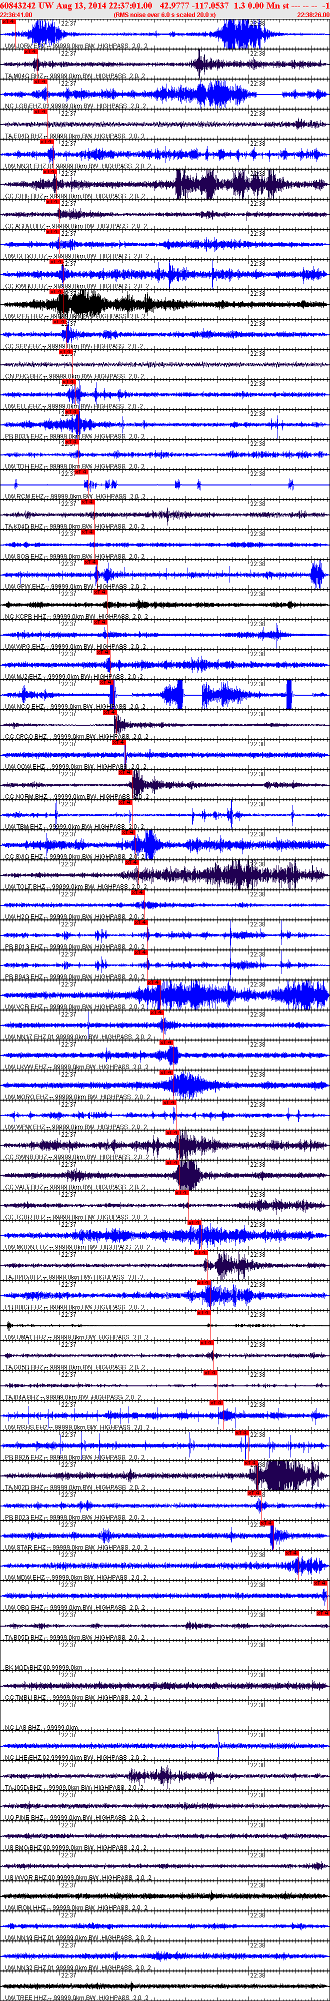Select the CC.TMBU BHZ station label
330x2001 pixels.
coord(76,1698)
